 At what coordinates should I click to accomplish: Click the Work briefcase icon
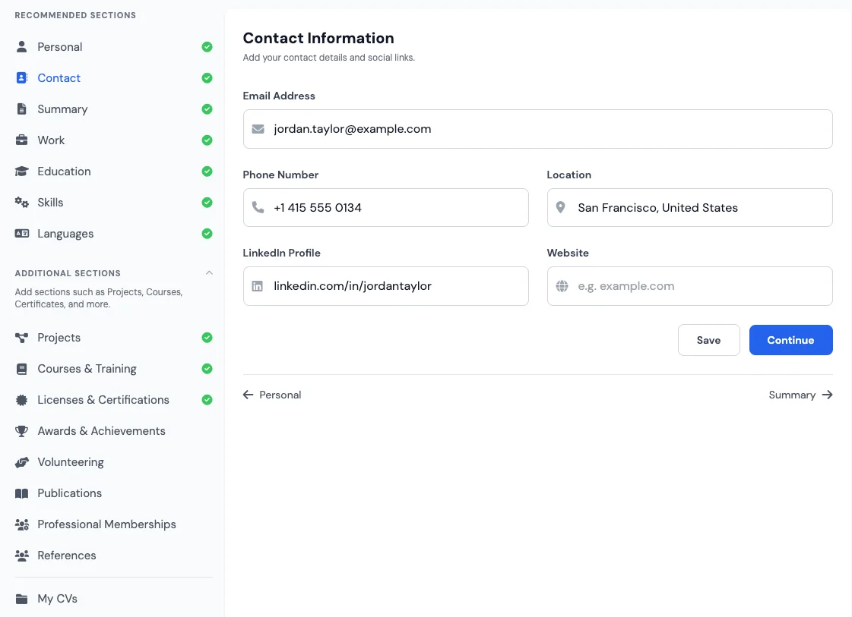click(22, 140)
